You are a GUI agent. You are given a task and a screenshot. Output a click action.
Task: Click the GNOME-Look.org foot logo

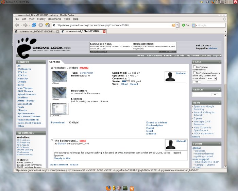27,48
